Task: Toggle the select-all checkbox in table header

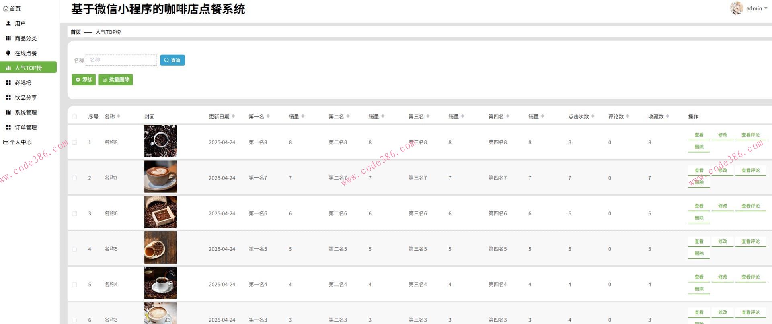Action: click(x=74, y=117)
